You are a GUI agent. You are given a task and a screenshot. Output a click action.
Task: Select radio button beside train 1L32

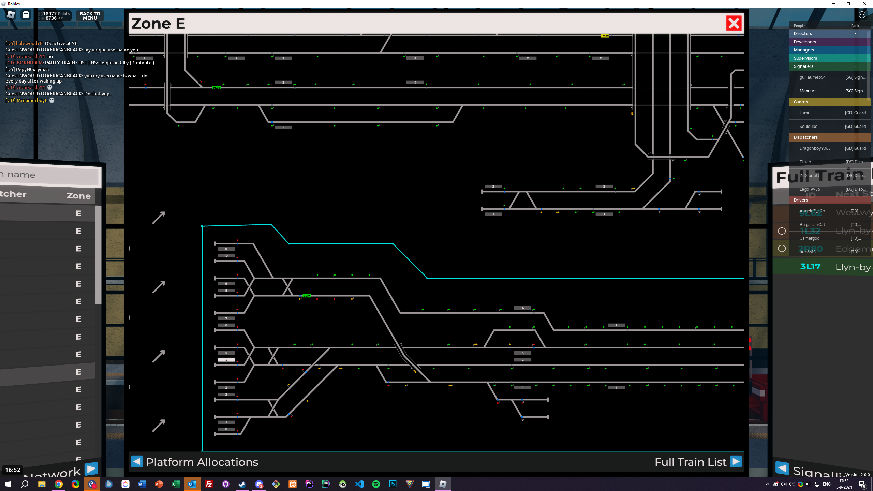(782, 231)
